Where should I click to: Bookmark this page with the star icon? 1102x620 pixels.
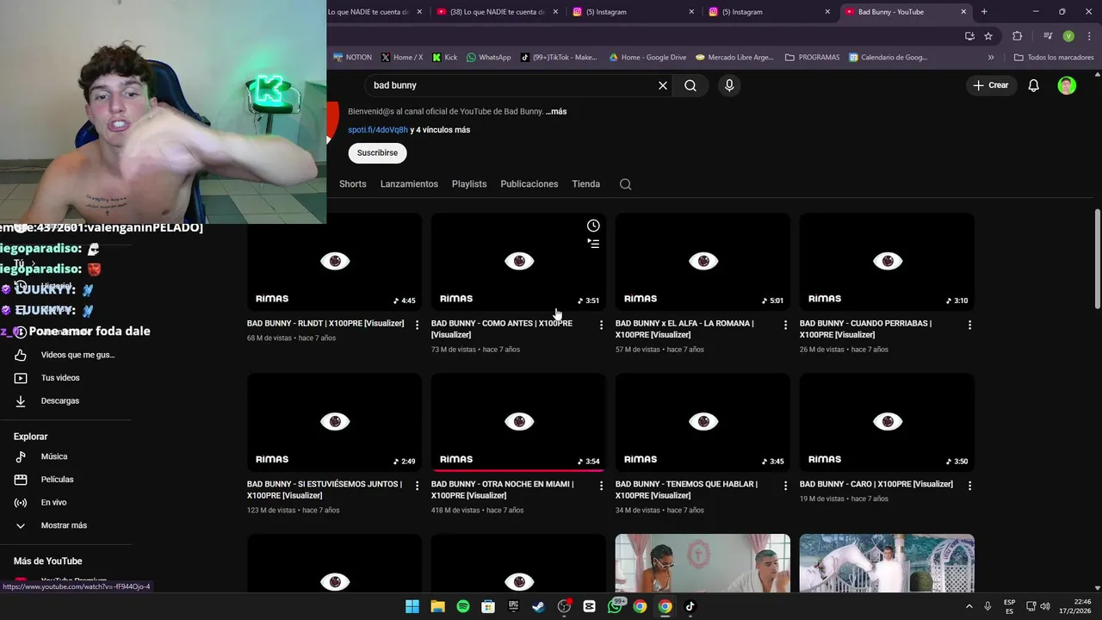coord(988,36)
